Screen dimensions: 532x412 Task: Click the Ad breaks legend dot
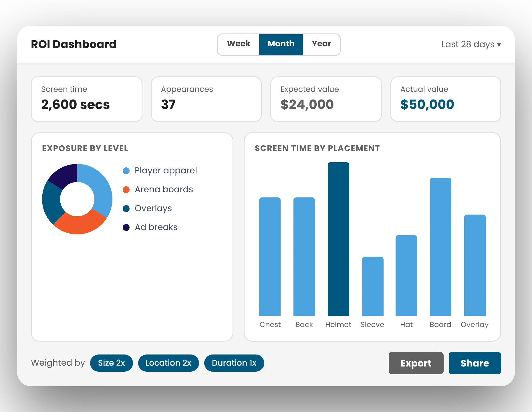pyautogui.click(x=126, y=227)
